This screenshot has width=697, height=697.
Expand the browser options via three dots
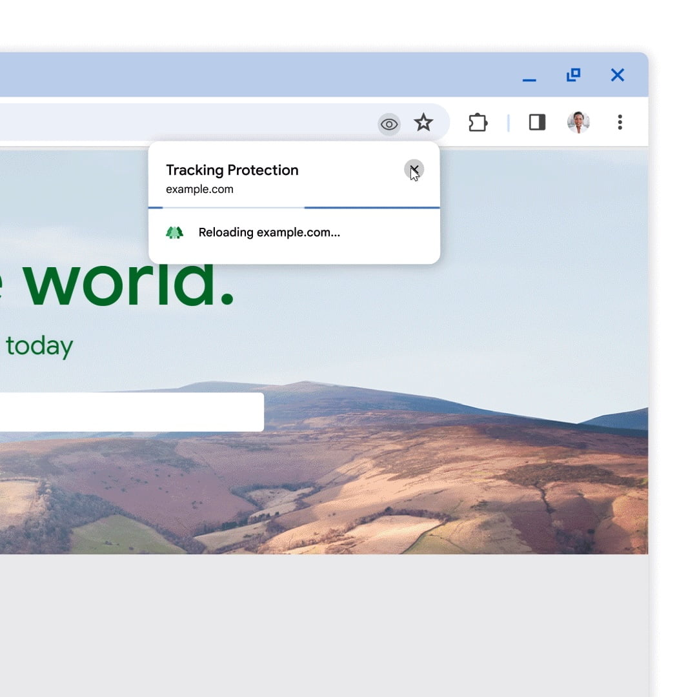pos(620,123)
